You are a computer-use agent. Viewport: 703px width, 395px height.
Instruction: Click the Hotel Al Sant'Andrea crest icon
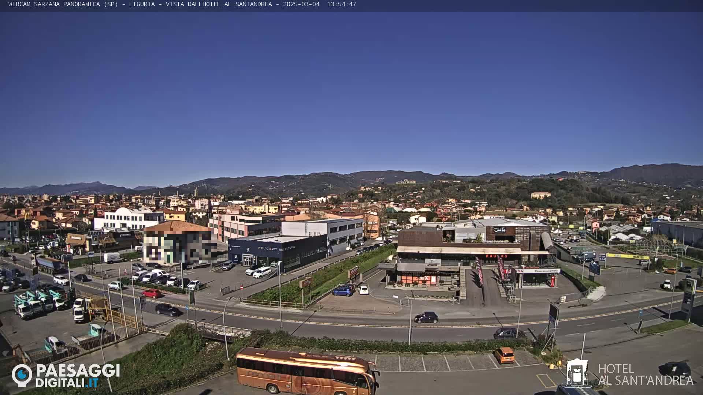pyautogui.click(x=577, y=372)
